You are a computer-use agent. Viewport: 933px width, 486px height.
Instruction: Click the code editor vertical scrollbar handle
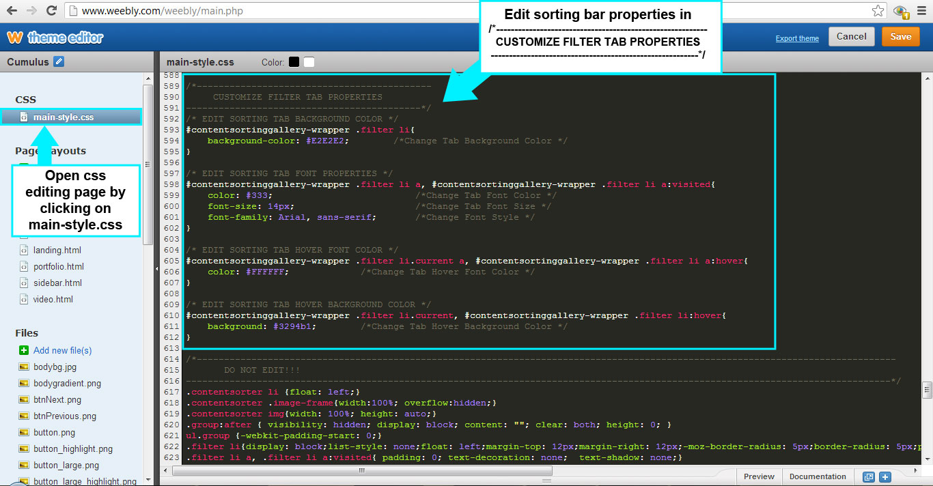click(x=927, y=390)
